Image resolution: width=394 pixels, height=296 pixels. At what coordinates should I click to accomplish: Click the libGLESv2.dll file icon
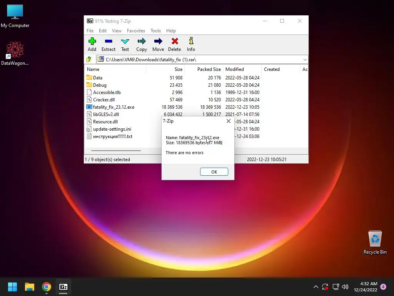[x=89, y=114]
